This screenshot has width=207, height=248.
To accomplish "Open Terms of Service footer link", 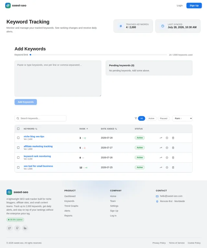I will click(177, 243).
